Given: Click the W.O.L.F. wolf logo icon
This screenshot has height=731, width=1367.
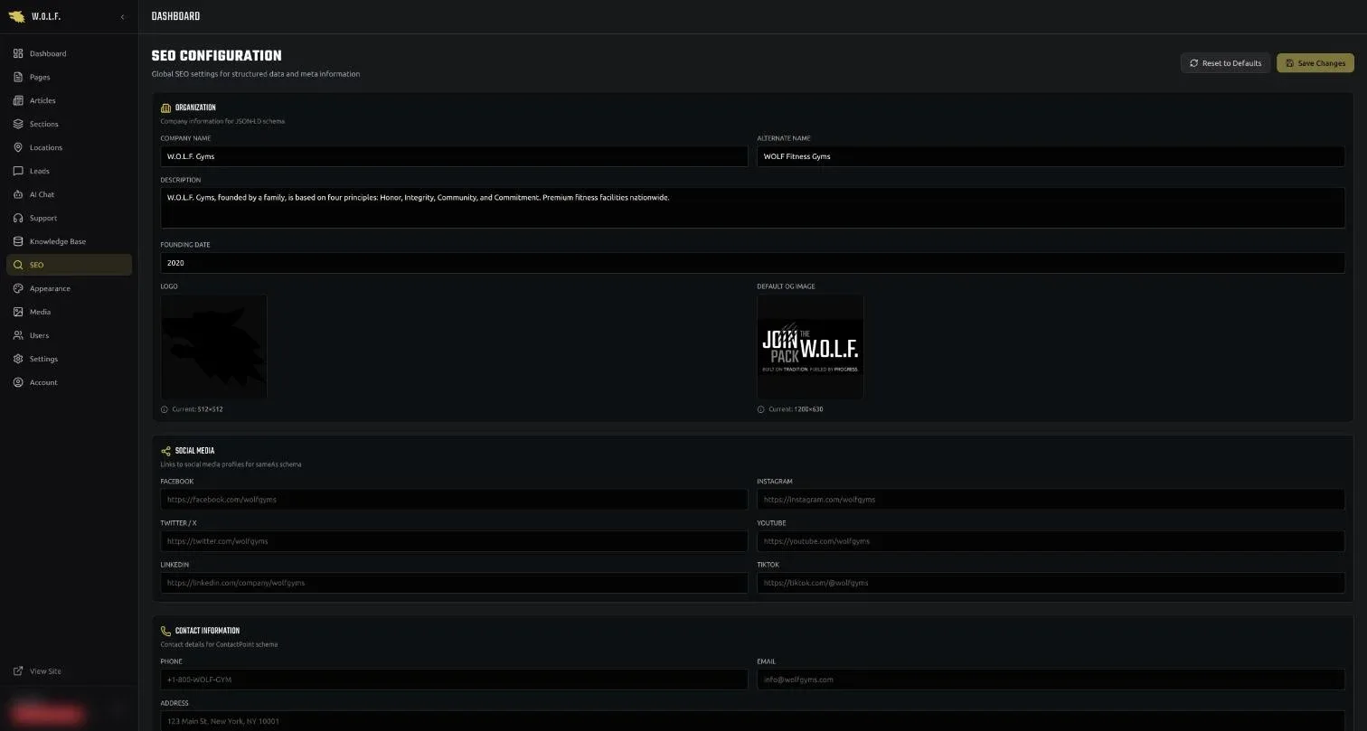Looking at the screenshot, I should pos(16,16).
